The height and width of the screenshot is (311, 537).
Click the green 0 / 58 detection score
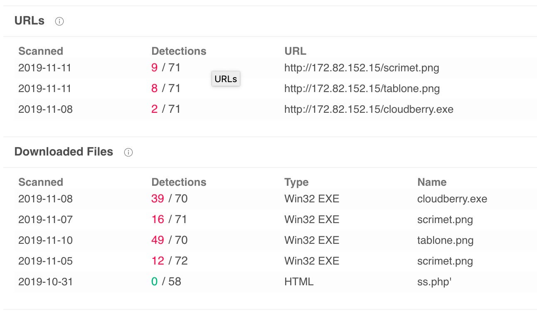[x=166, y=282]
